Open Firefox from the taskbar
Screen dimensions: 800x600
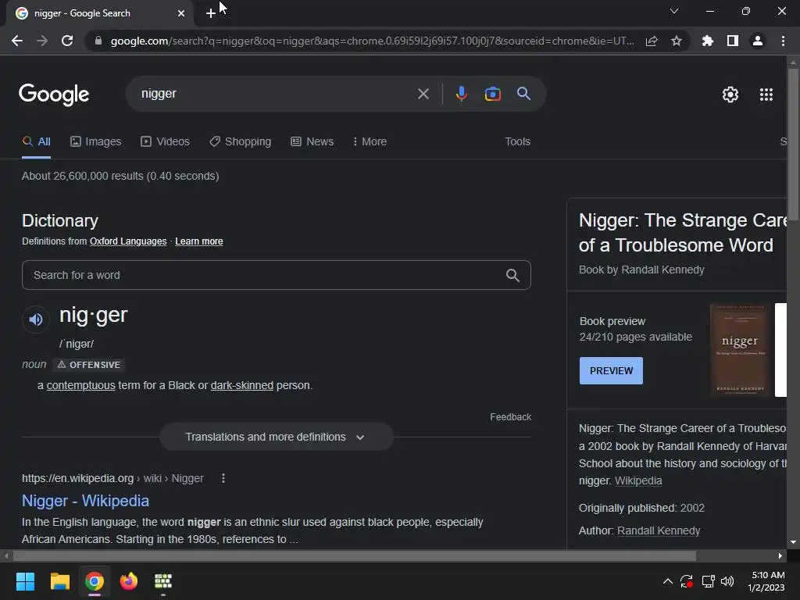click(129, 581)
